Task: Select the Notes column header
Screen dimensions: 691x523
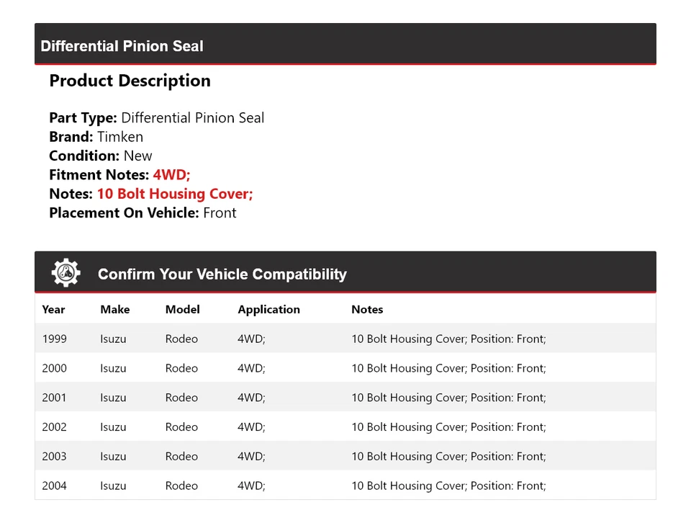Action: (367, 310)
